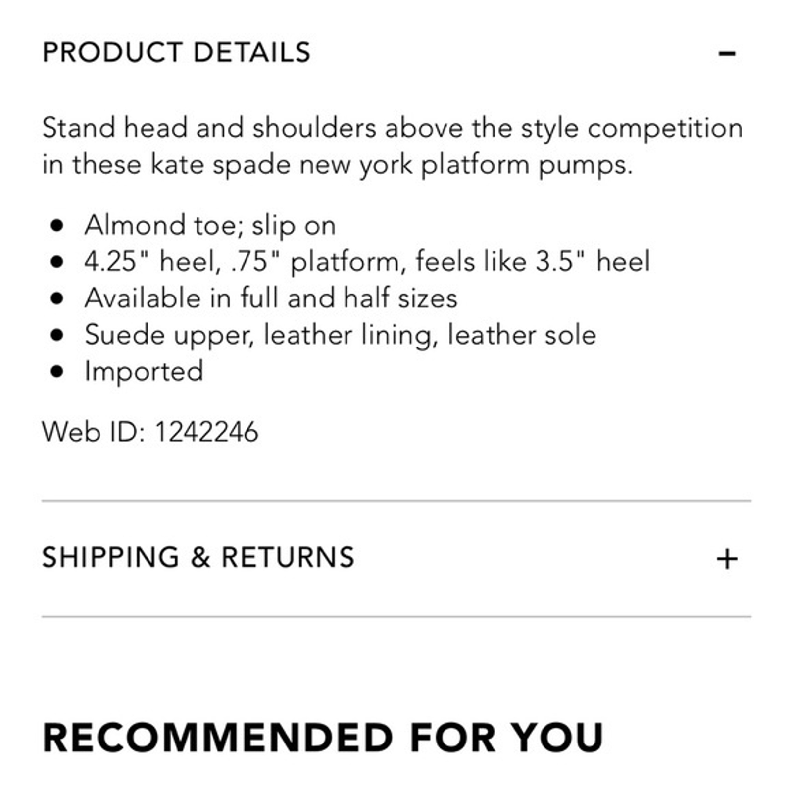
Task: Click the RECOMMENDED FOR YOU heading
Action: pos(323,738)
